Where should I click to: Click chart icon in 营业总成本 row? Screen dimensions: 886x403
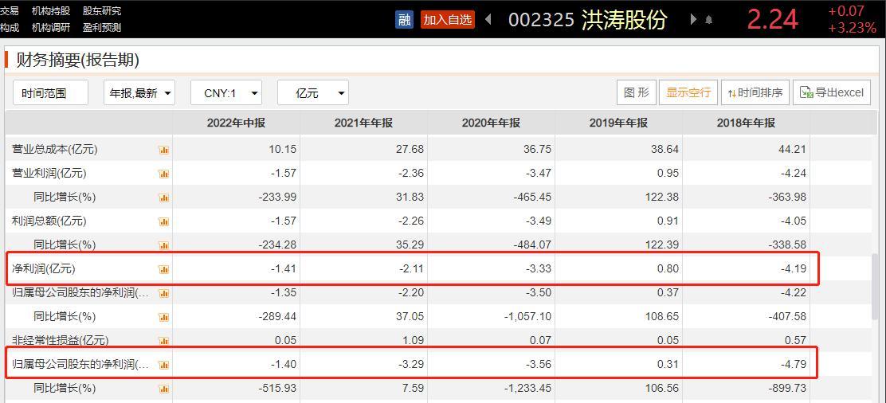164,150
